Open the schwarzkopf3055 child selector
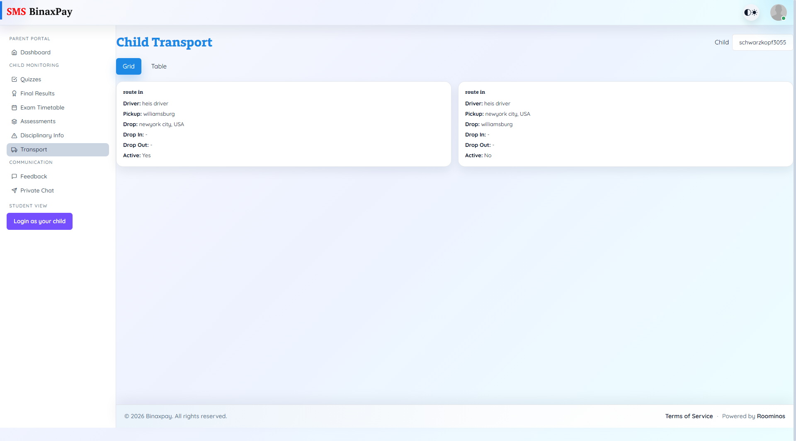796x441 pixels. tap(762, 42)
